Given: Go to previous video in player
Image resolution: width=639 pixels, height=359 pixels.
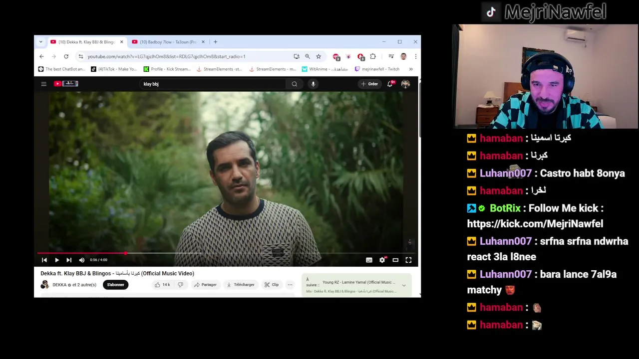Looking at the screenshot, I should (44, 260).
